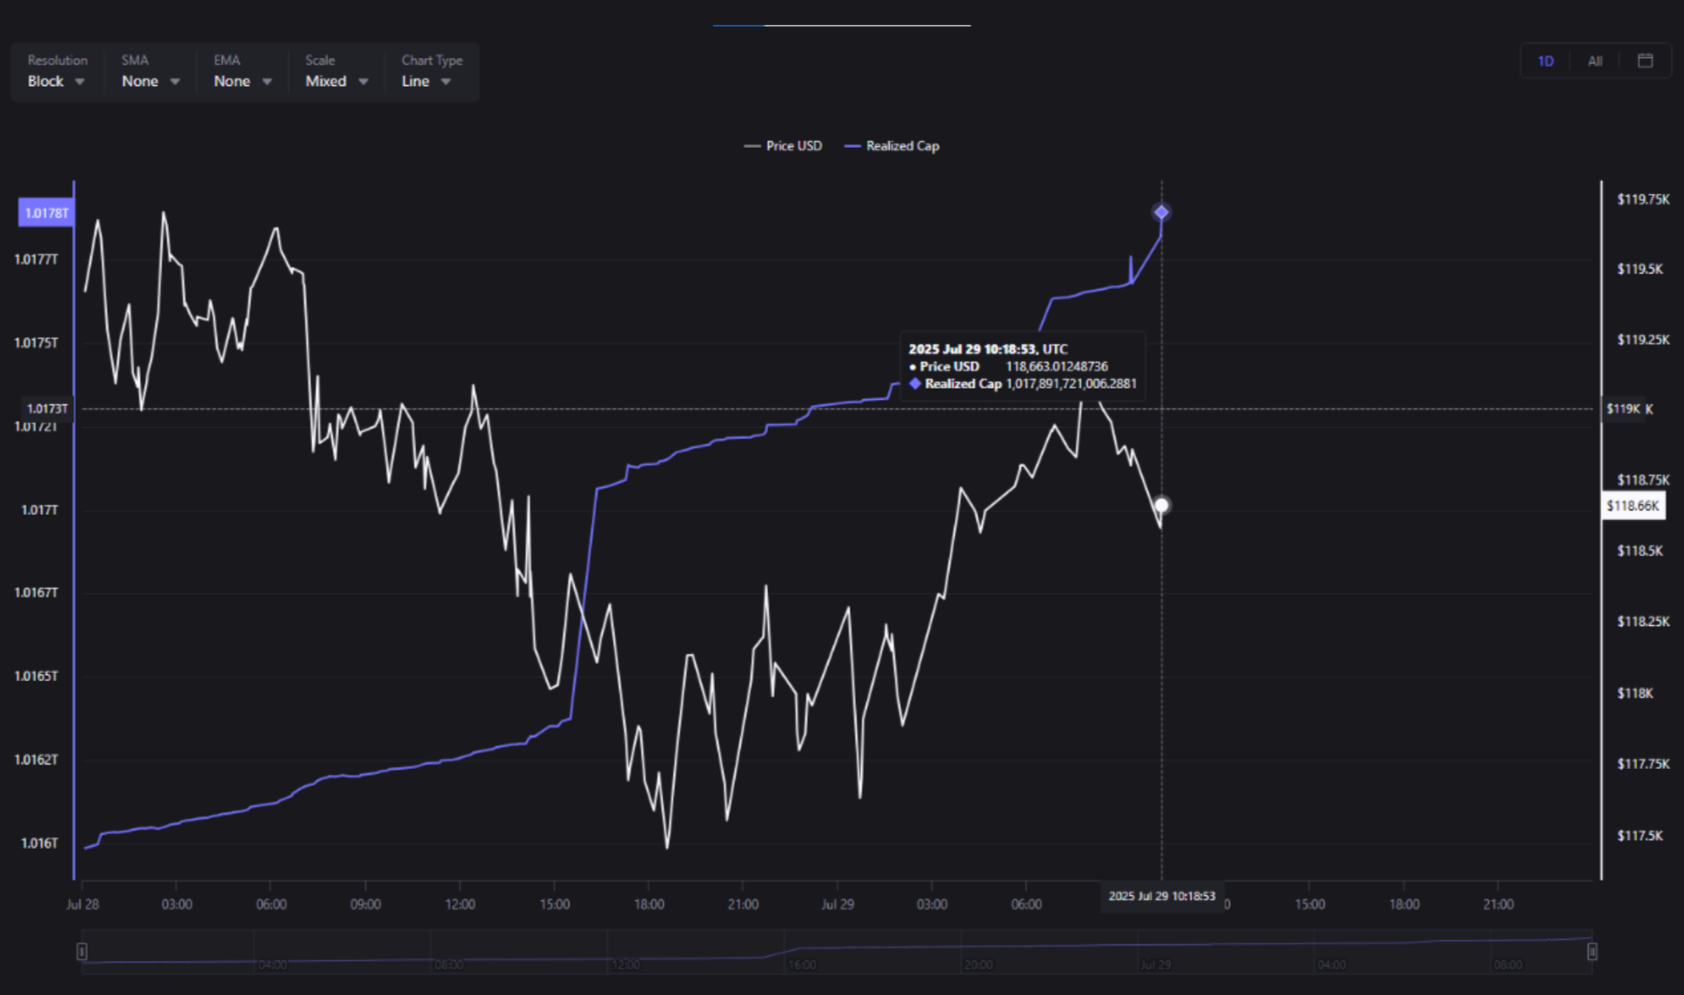Screen dimensions: 1684x995
Task: Click the 2025 Jul 29 10:18:53 time marker
Action: point(1161,896)
